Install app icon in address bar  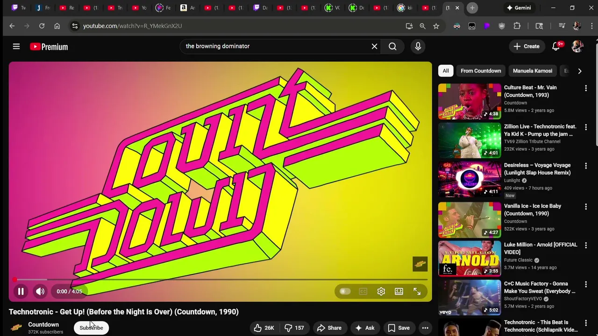pos(409,26)
